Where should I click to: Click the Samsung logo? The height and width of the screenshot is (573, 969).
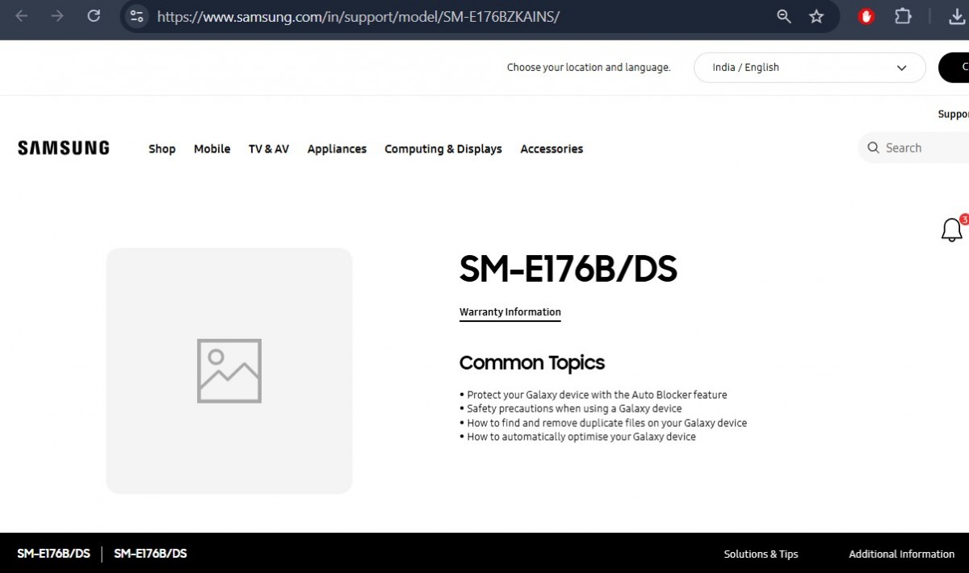pyautogui.click(x=63, y=148)
